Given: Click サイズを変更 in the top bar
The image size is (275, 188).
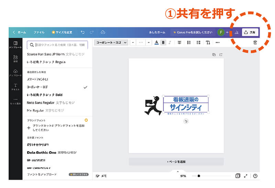Looking at the screenshot, I should 62,32.
